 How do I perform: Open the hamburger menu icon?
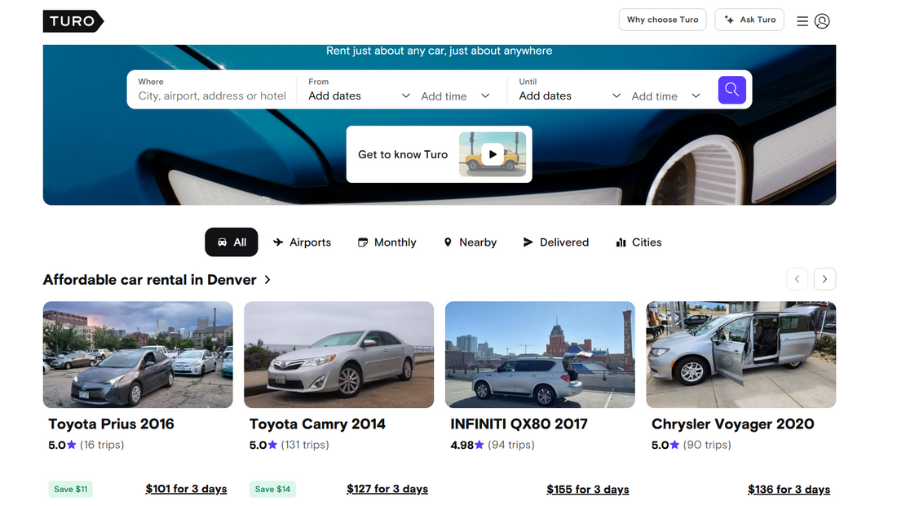[x=802, y=20]
